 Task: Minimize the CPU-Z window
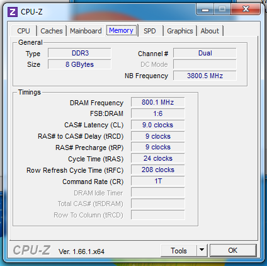[205, 9]
